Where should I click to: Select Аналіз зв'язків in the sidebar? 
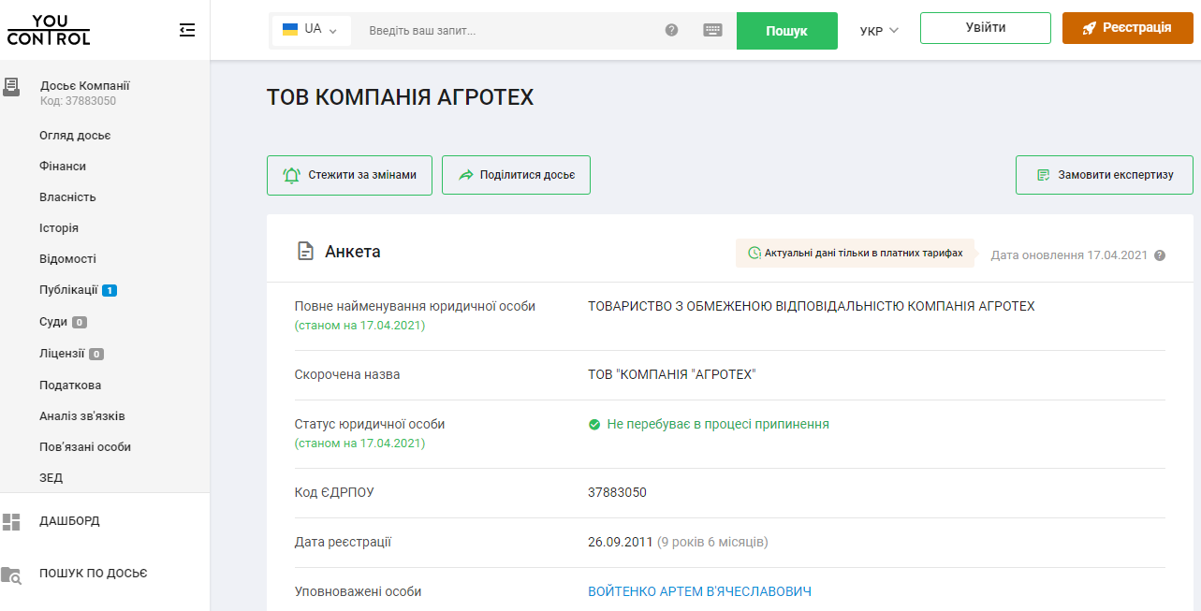coord(82,415)
